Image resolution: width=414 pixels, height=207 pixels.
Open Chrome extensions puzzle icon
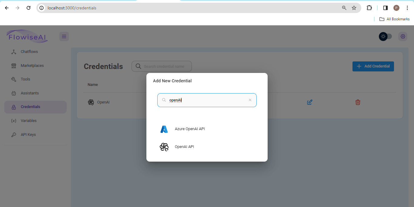coord(369,8)
